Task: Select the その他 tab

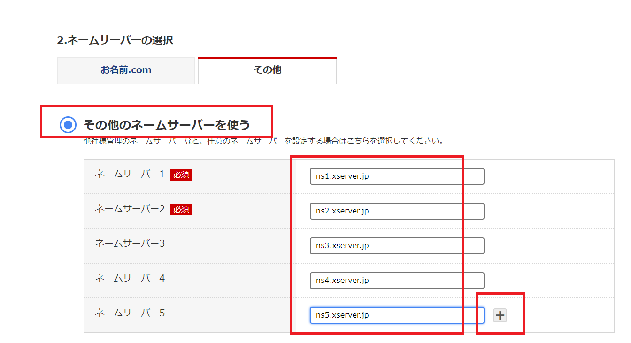Action: [267, 70]
